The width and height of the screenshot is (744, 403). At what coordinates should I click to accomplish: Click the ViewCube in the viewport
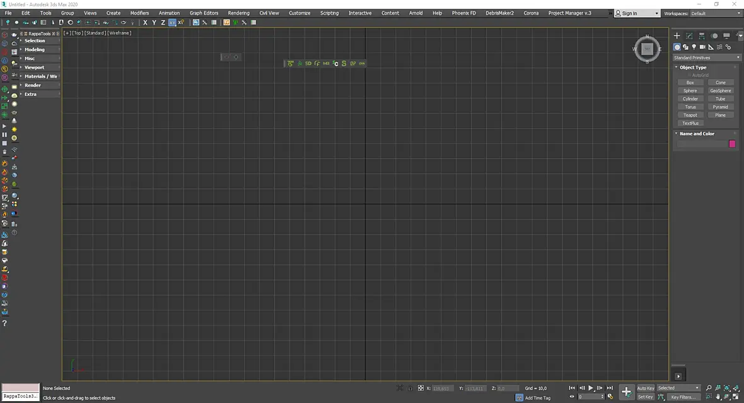pos(647,49)
